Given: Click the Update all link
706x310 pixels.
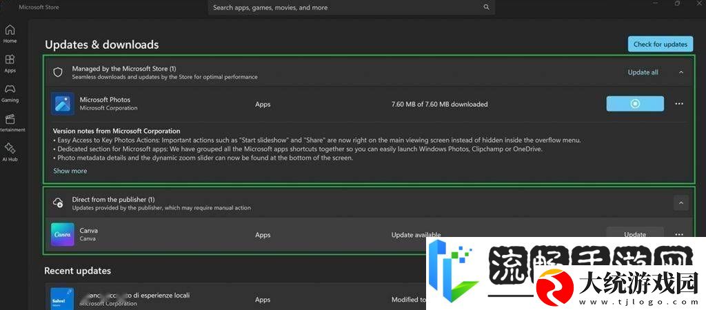Looking at the screenshot, I should coord(643,72).
